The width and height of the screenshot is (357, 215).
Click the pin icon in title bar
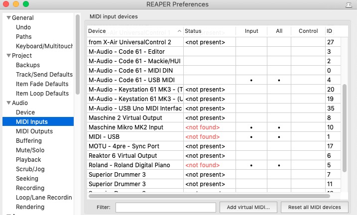click(x=349, y=5)
